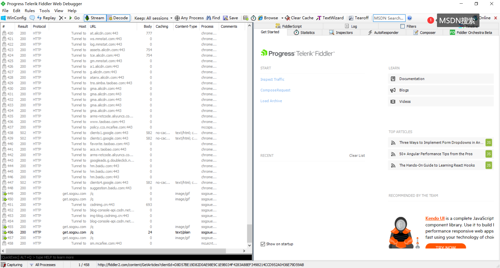
Task: Open the TextWizard tool
Action: 330,18
